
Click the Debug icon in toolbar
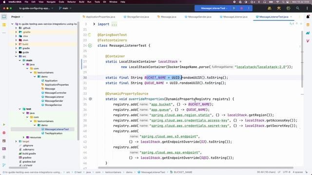pyautogui.click(x=241, y=8)
